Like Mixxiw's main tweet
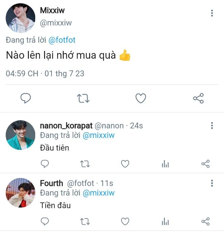The height and width of the screenshot is (244, 224). click(x=141, y=99)
